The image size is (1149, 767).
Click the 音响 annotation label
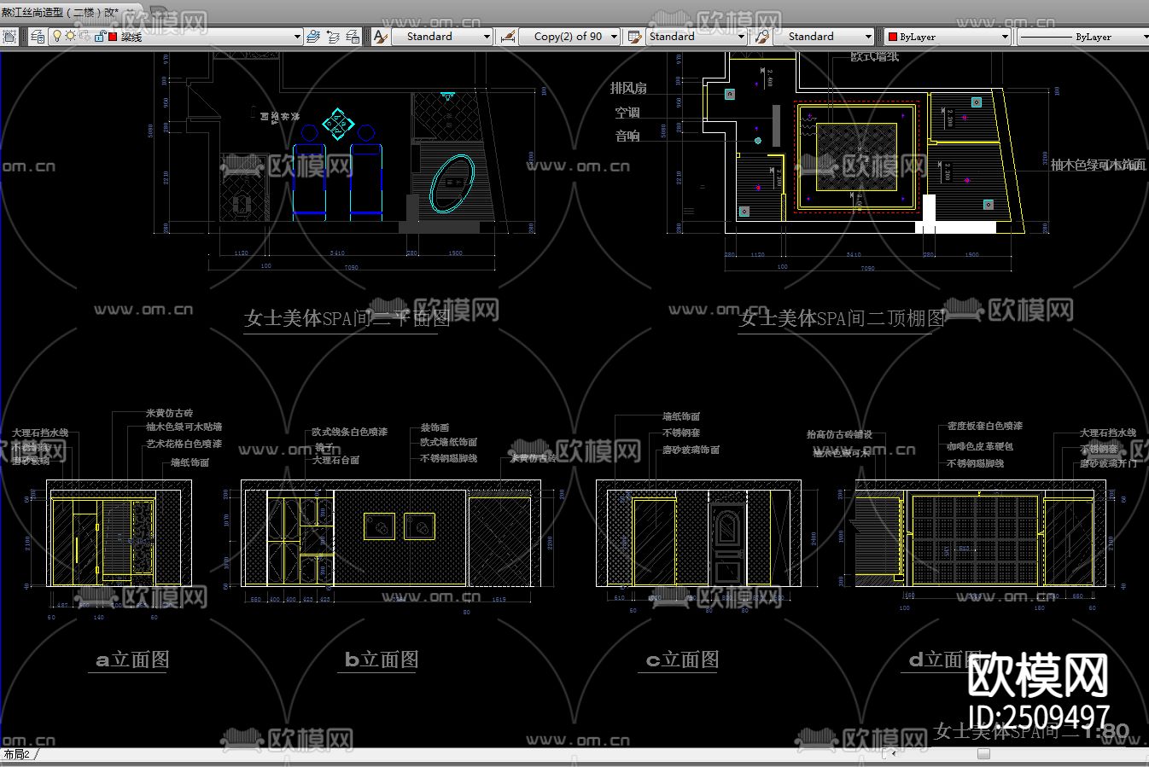point(627,136)
